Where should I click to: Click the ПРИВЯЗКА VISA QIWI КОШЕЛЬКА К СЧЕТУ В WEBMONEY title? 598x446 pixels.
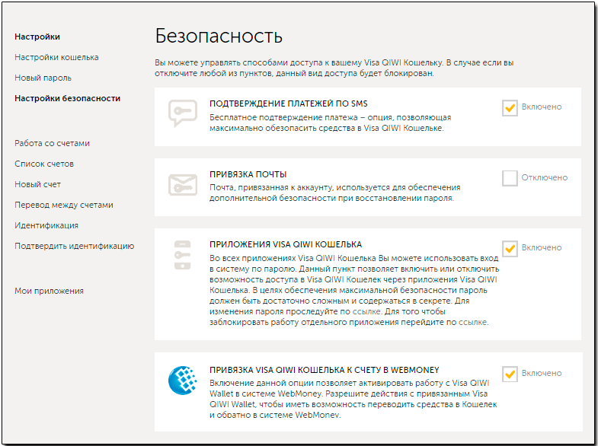point(325,370)
